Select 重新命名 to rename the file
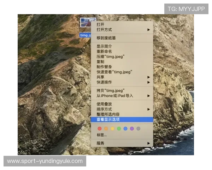 point(122,51)
